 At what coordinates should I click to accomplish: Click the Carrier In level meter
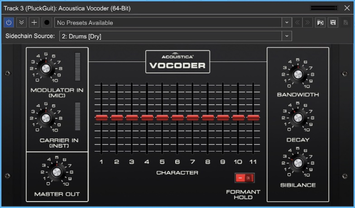tap(78, 117)
